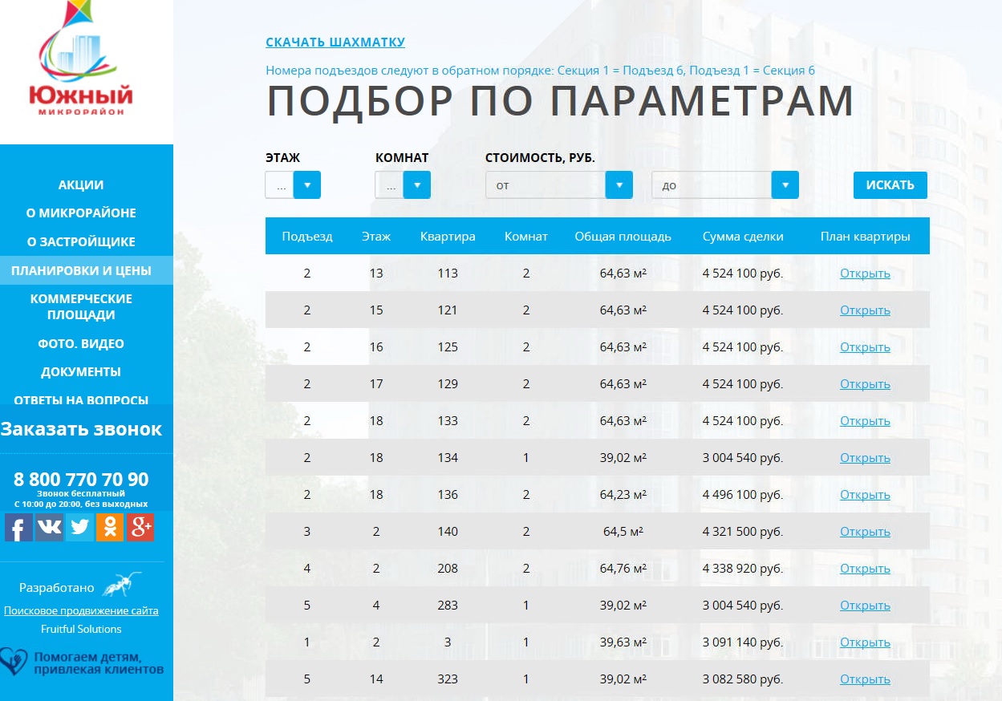
Task: Go to Коммерческие площади section
Action: tap(81, 306)
